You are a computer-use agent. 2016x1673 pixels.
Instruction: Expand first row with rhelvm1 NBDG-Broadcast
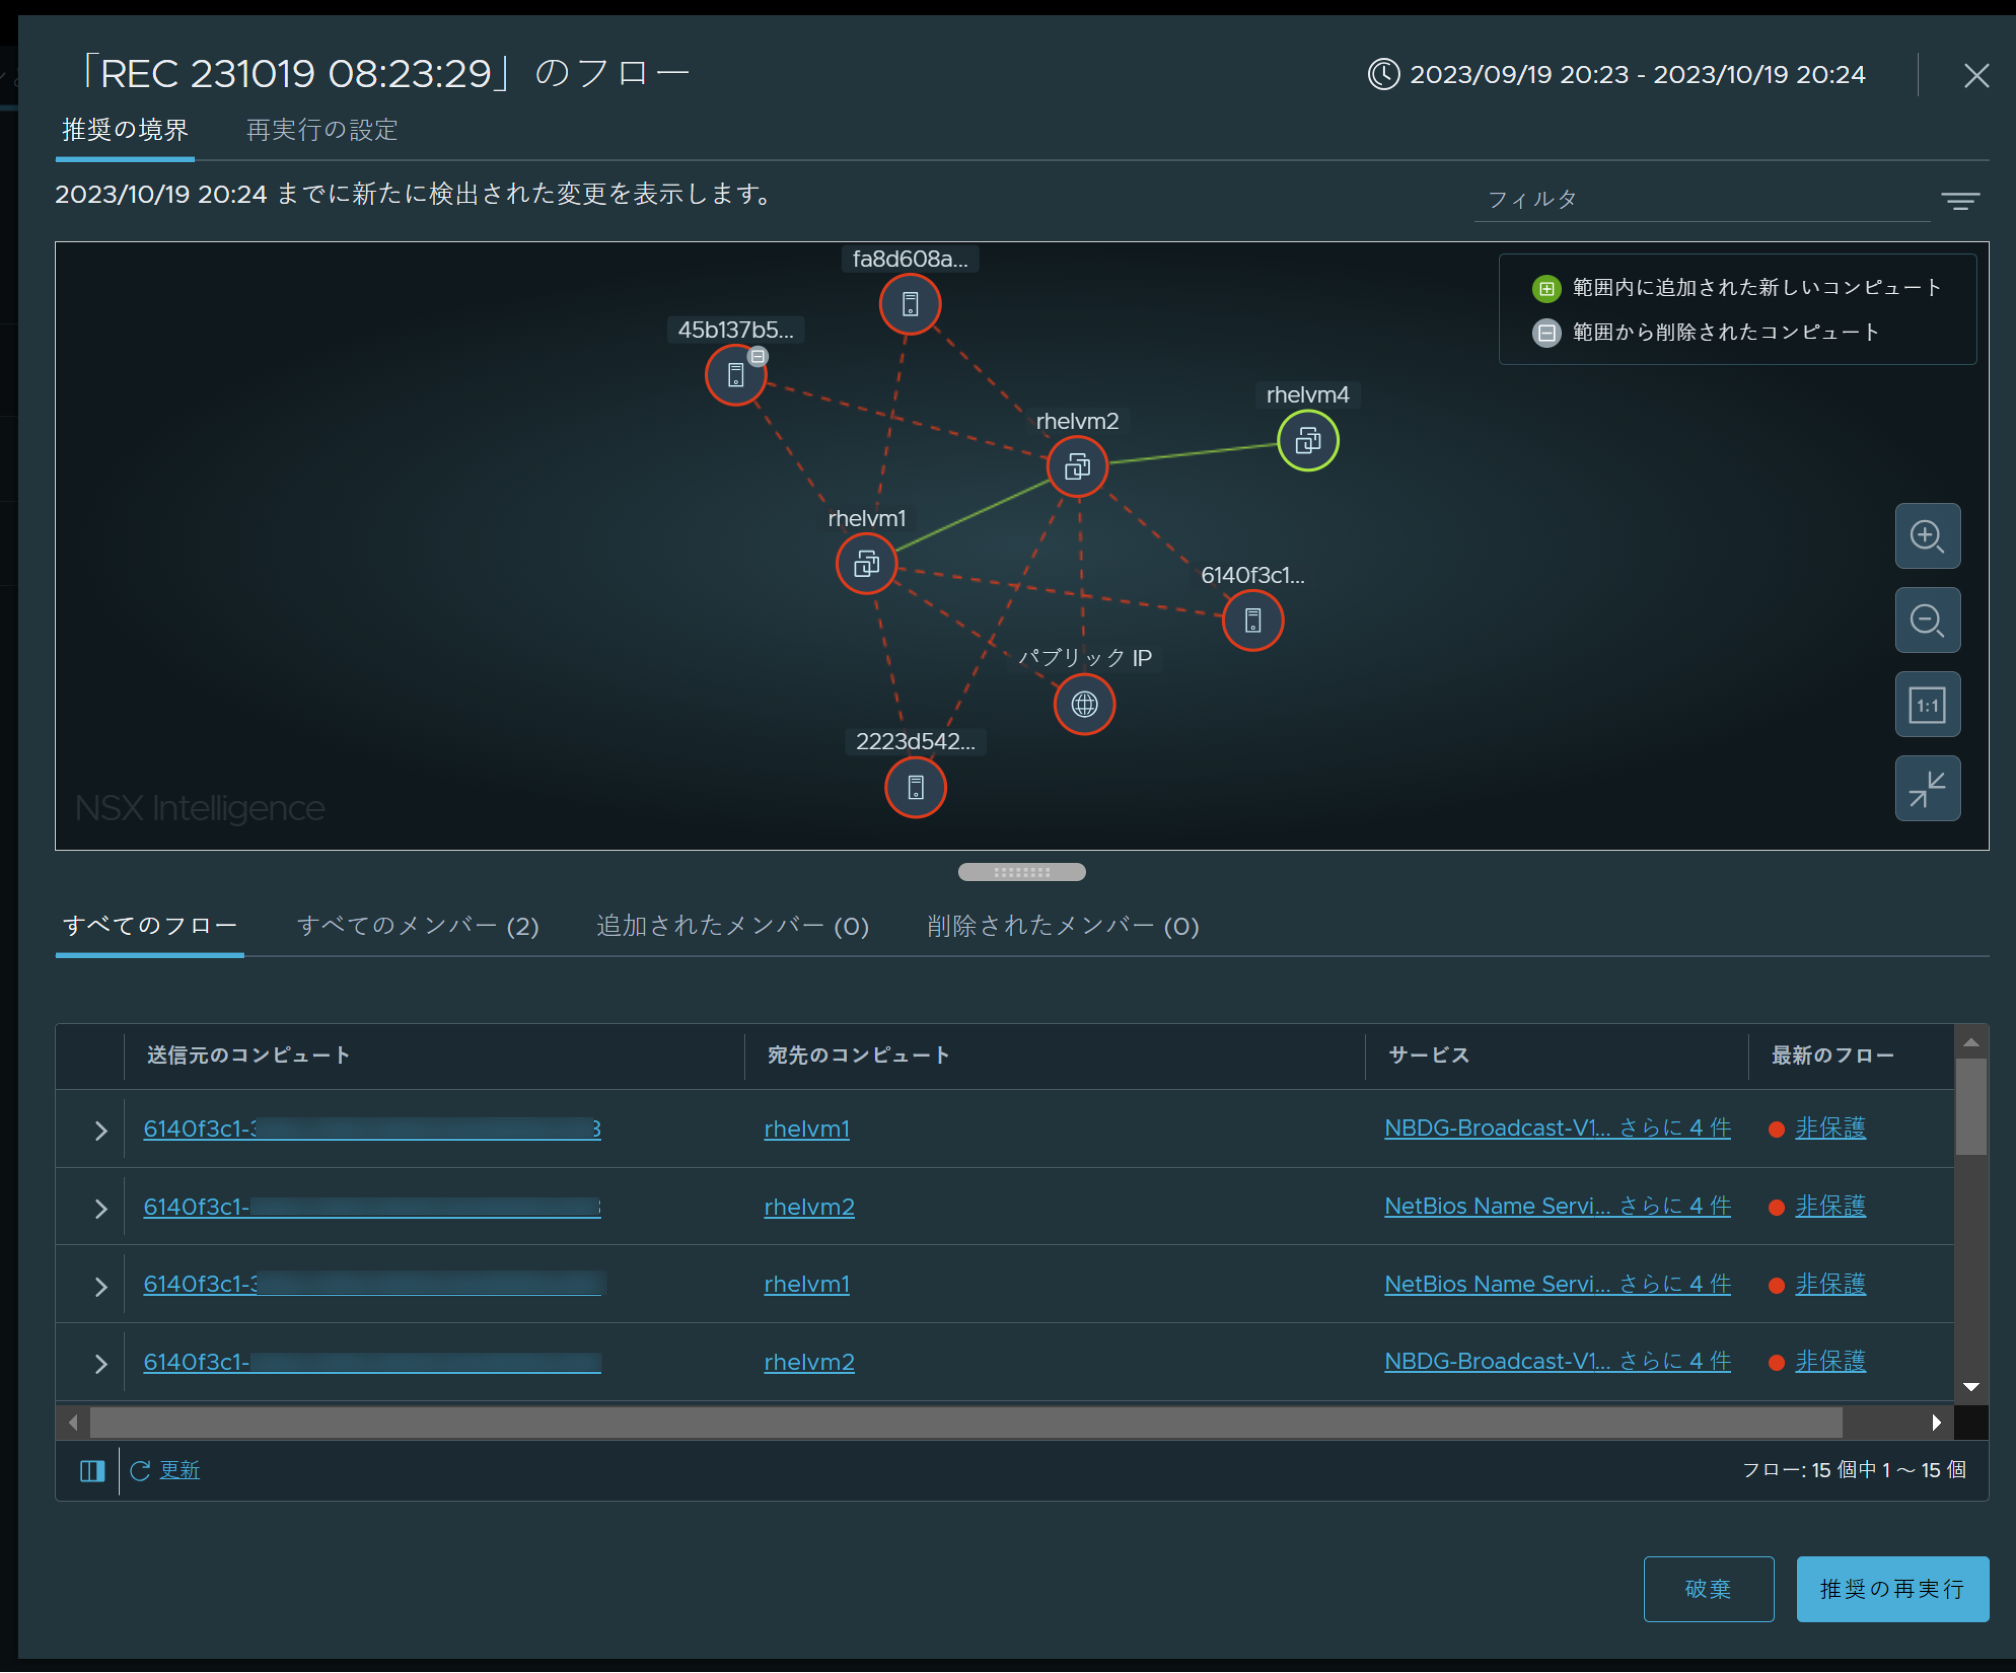(101, 1131)
